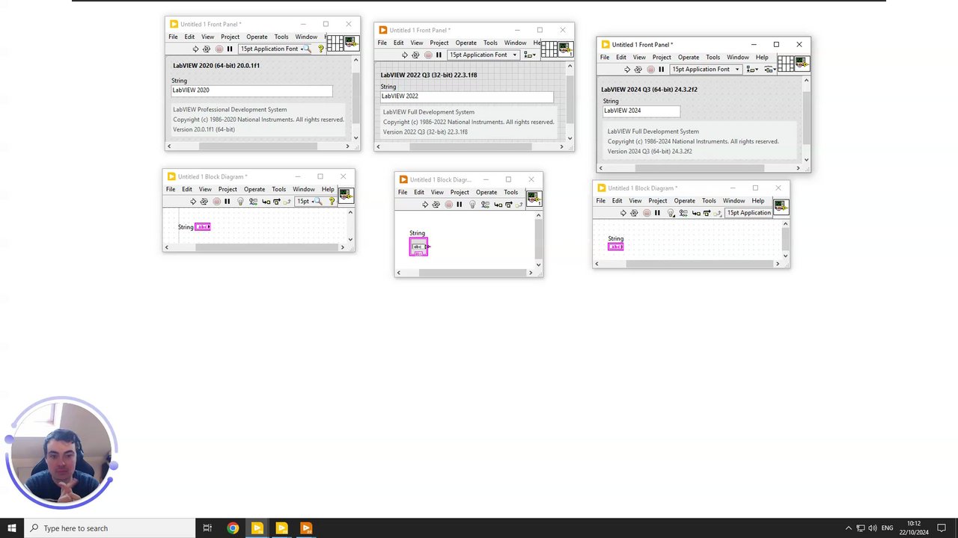Run the VI from left block diagram
This screenshot has height=538, width=958.
pos(192,202)
